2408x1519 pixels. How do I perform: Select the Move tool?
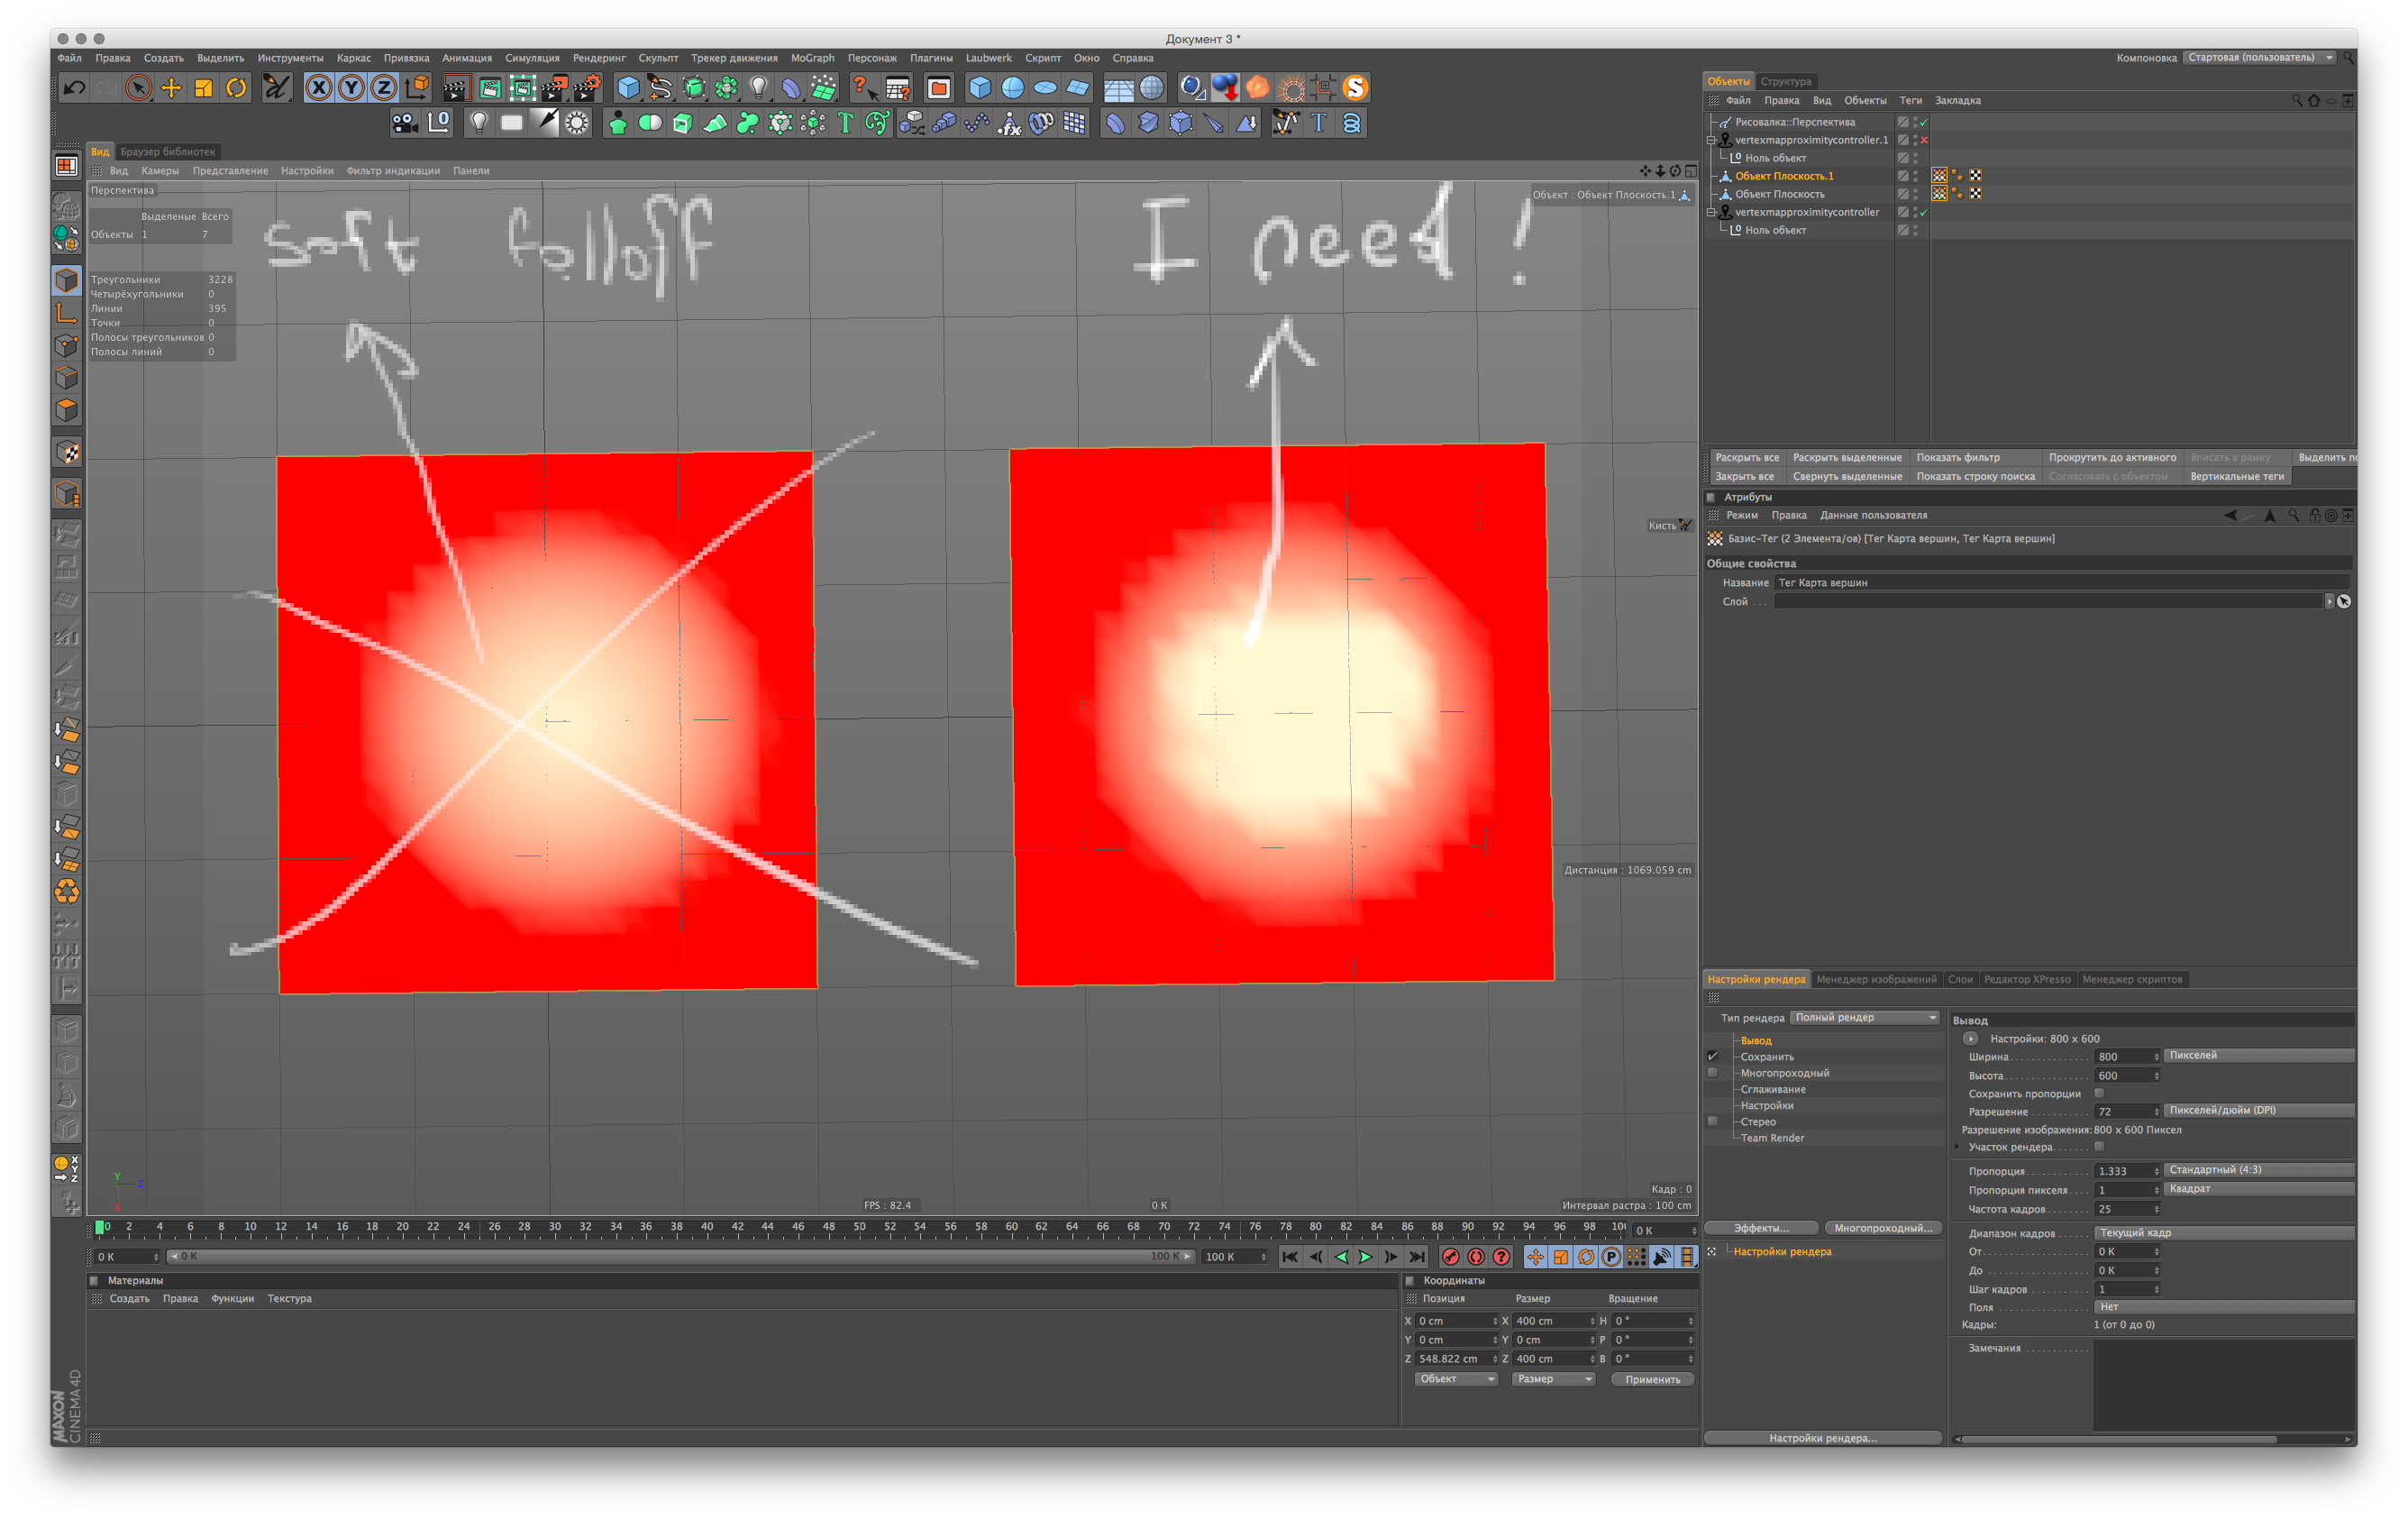tap(171, 88)
